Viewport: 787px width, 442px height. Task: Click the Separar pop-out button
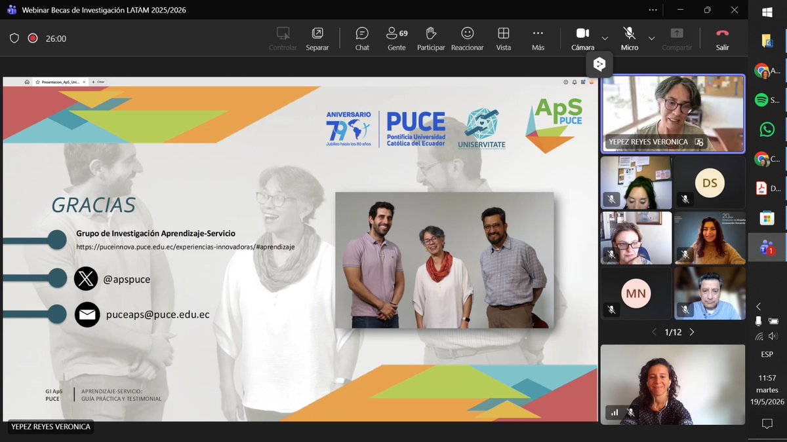(x=317, y=39)
